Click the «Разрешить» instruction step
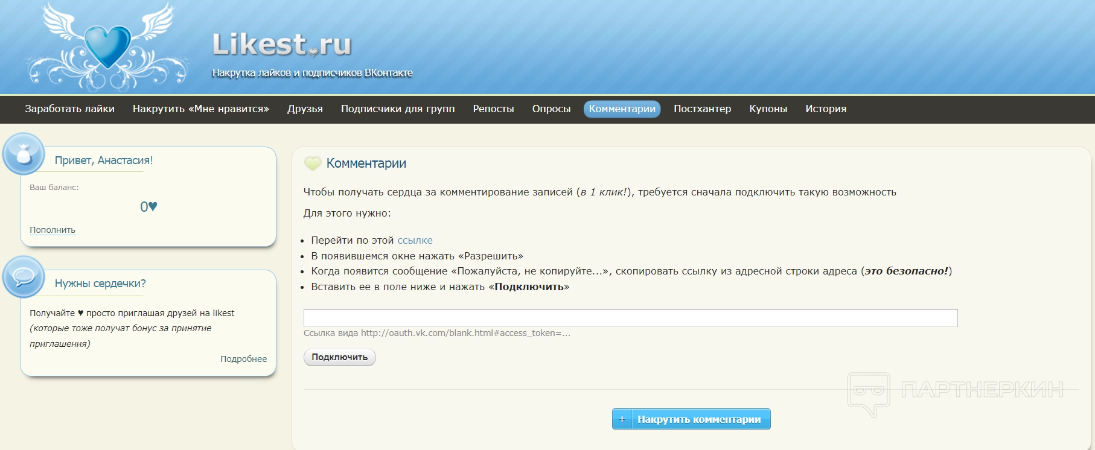The height and width of the screenshot is (450, 1095). [x=417, y=256]
